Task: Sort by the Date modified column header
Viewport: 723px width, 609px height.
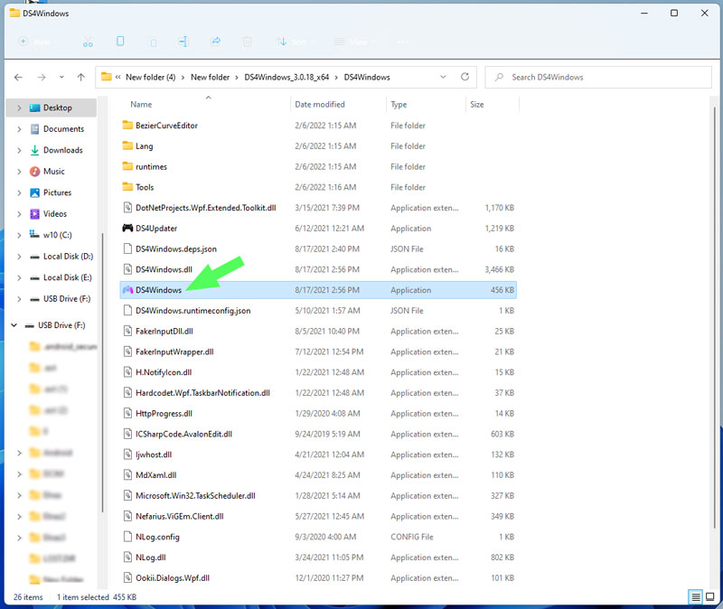Action: coord(320,105)
